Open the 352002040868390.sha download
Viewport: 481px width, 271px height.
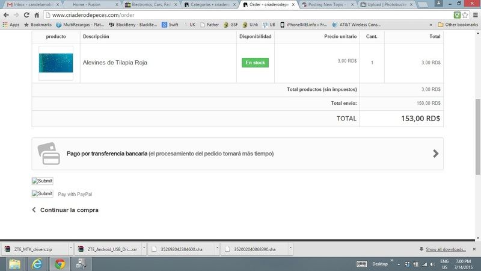pos(254,249)
